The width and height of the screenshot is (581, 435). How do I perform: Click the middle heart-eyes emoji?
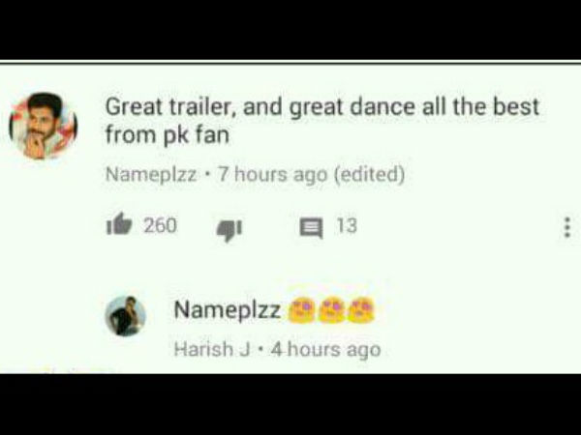(331, 310)
